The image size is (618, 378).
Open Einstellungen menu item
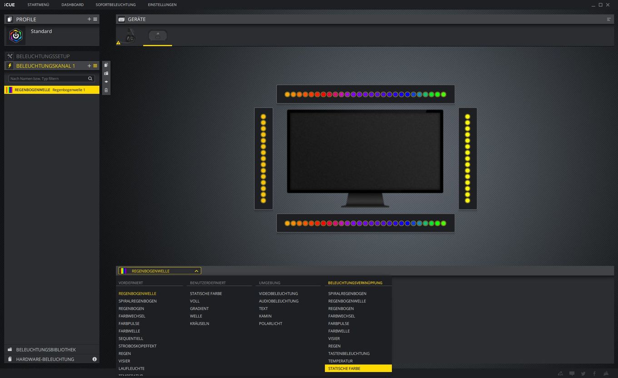pyautogui.click(x=162, y=5)
